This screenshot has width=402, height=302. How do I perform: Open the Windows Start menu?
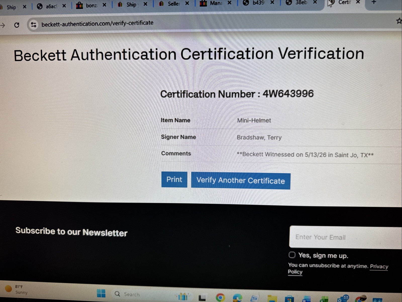101,293
